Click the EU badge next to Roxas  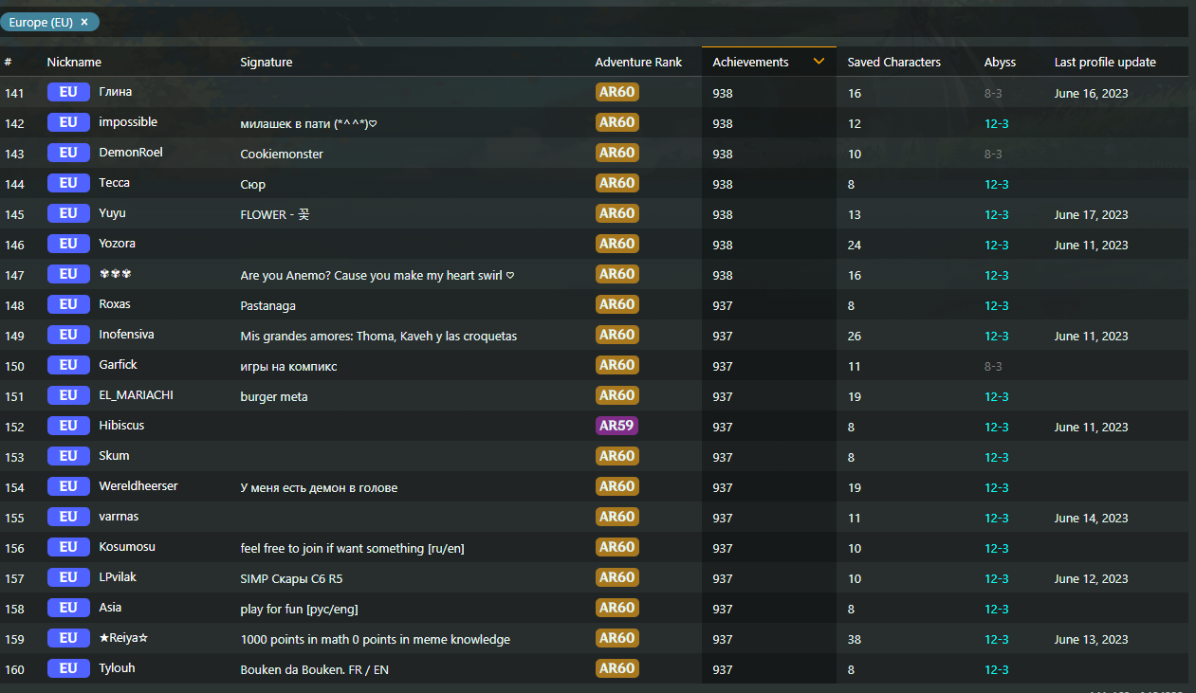(67, 304)
